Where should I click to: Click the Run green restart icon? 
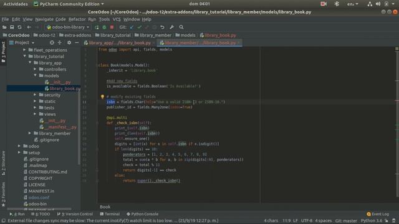pos(97,27)
